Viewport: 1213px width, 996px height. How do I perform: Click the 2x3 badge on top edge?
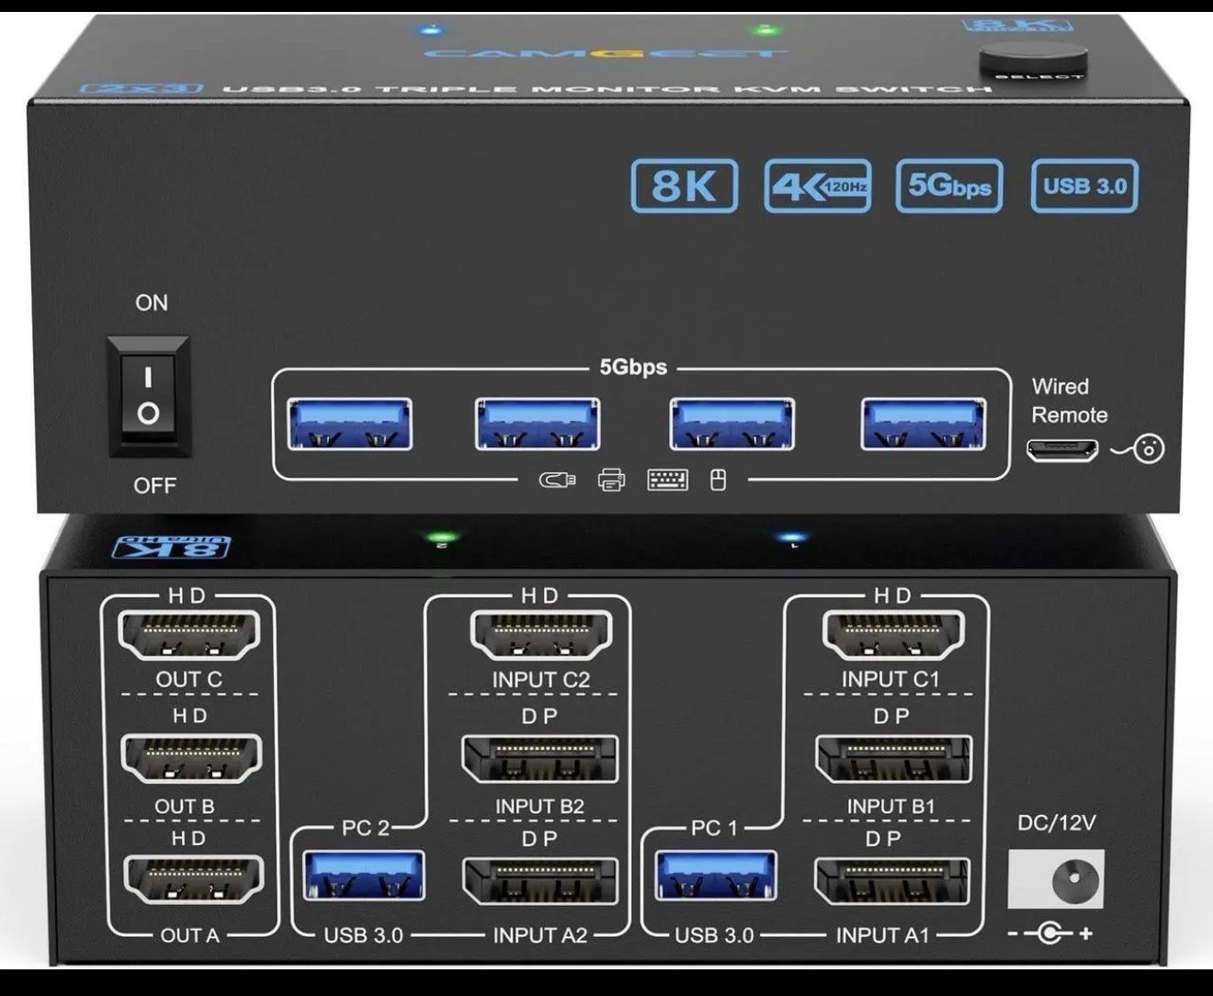tap(141, 89)
